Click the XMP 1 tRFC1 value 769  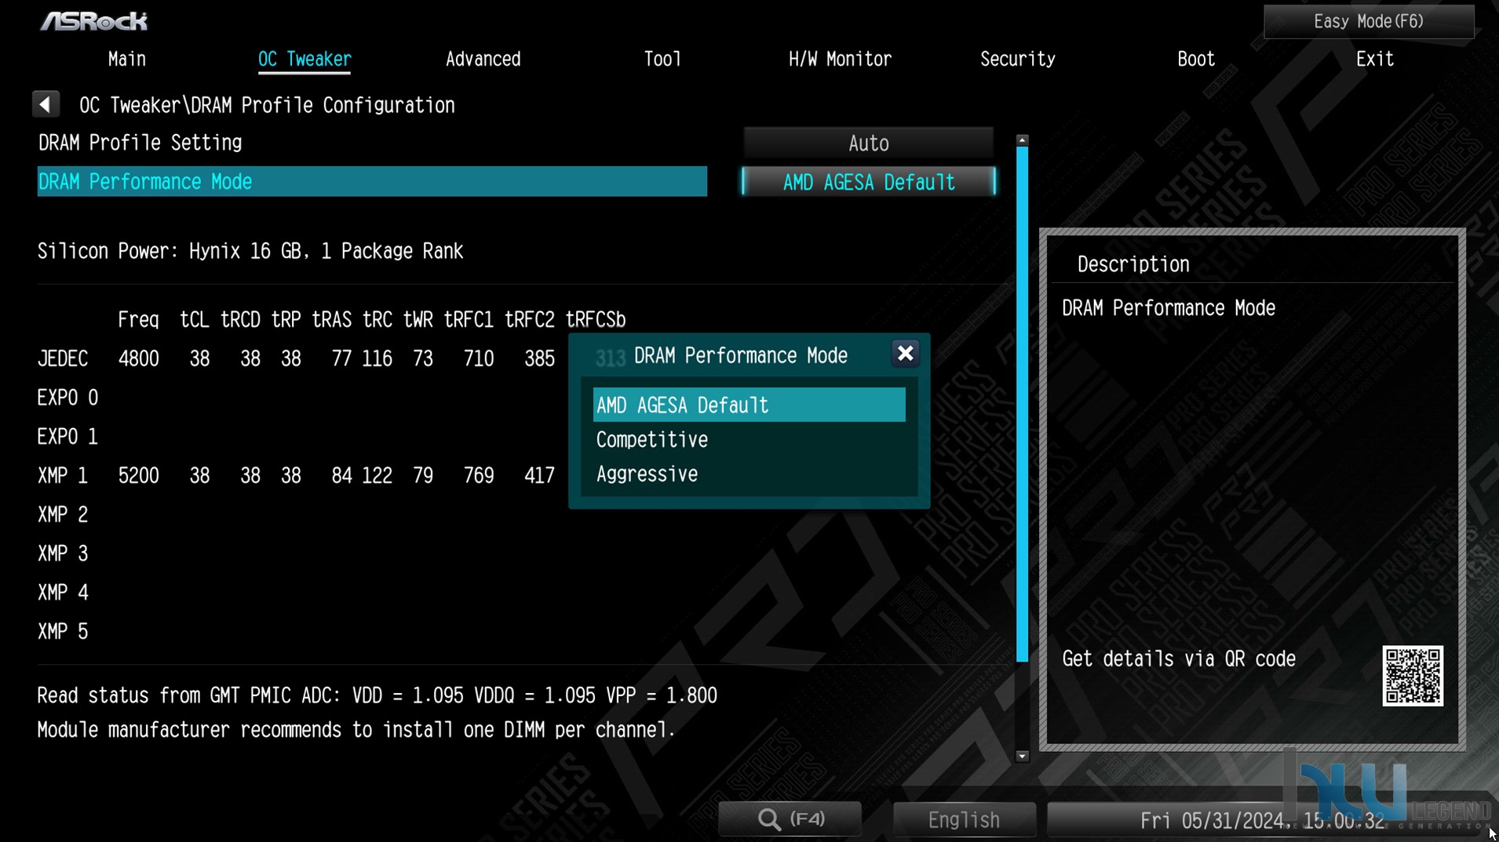point(479,476)
